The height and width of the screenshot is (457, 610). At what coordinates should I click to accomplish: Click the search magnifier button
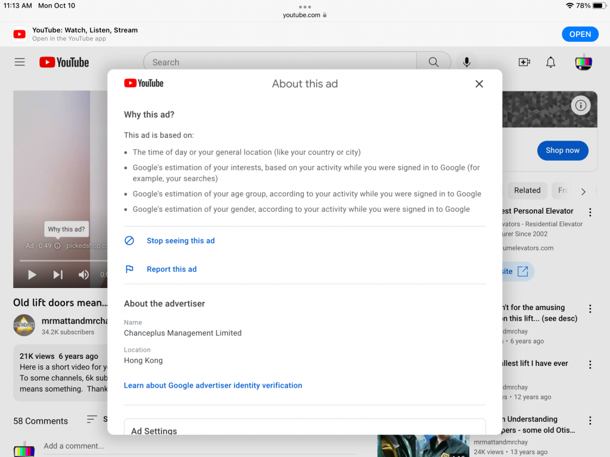click(433, 62)
